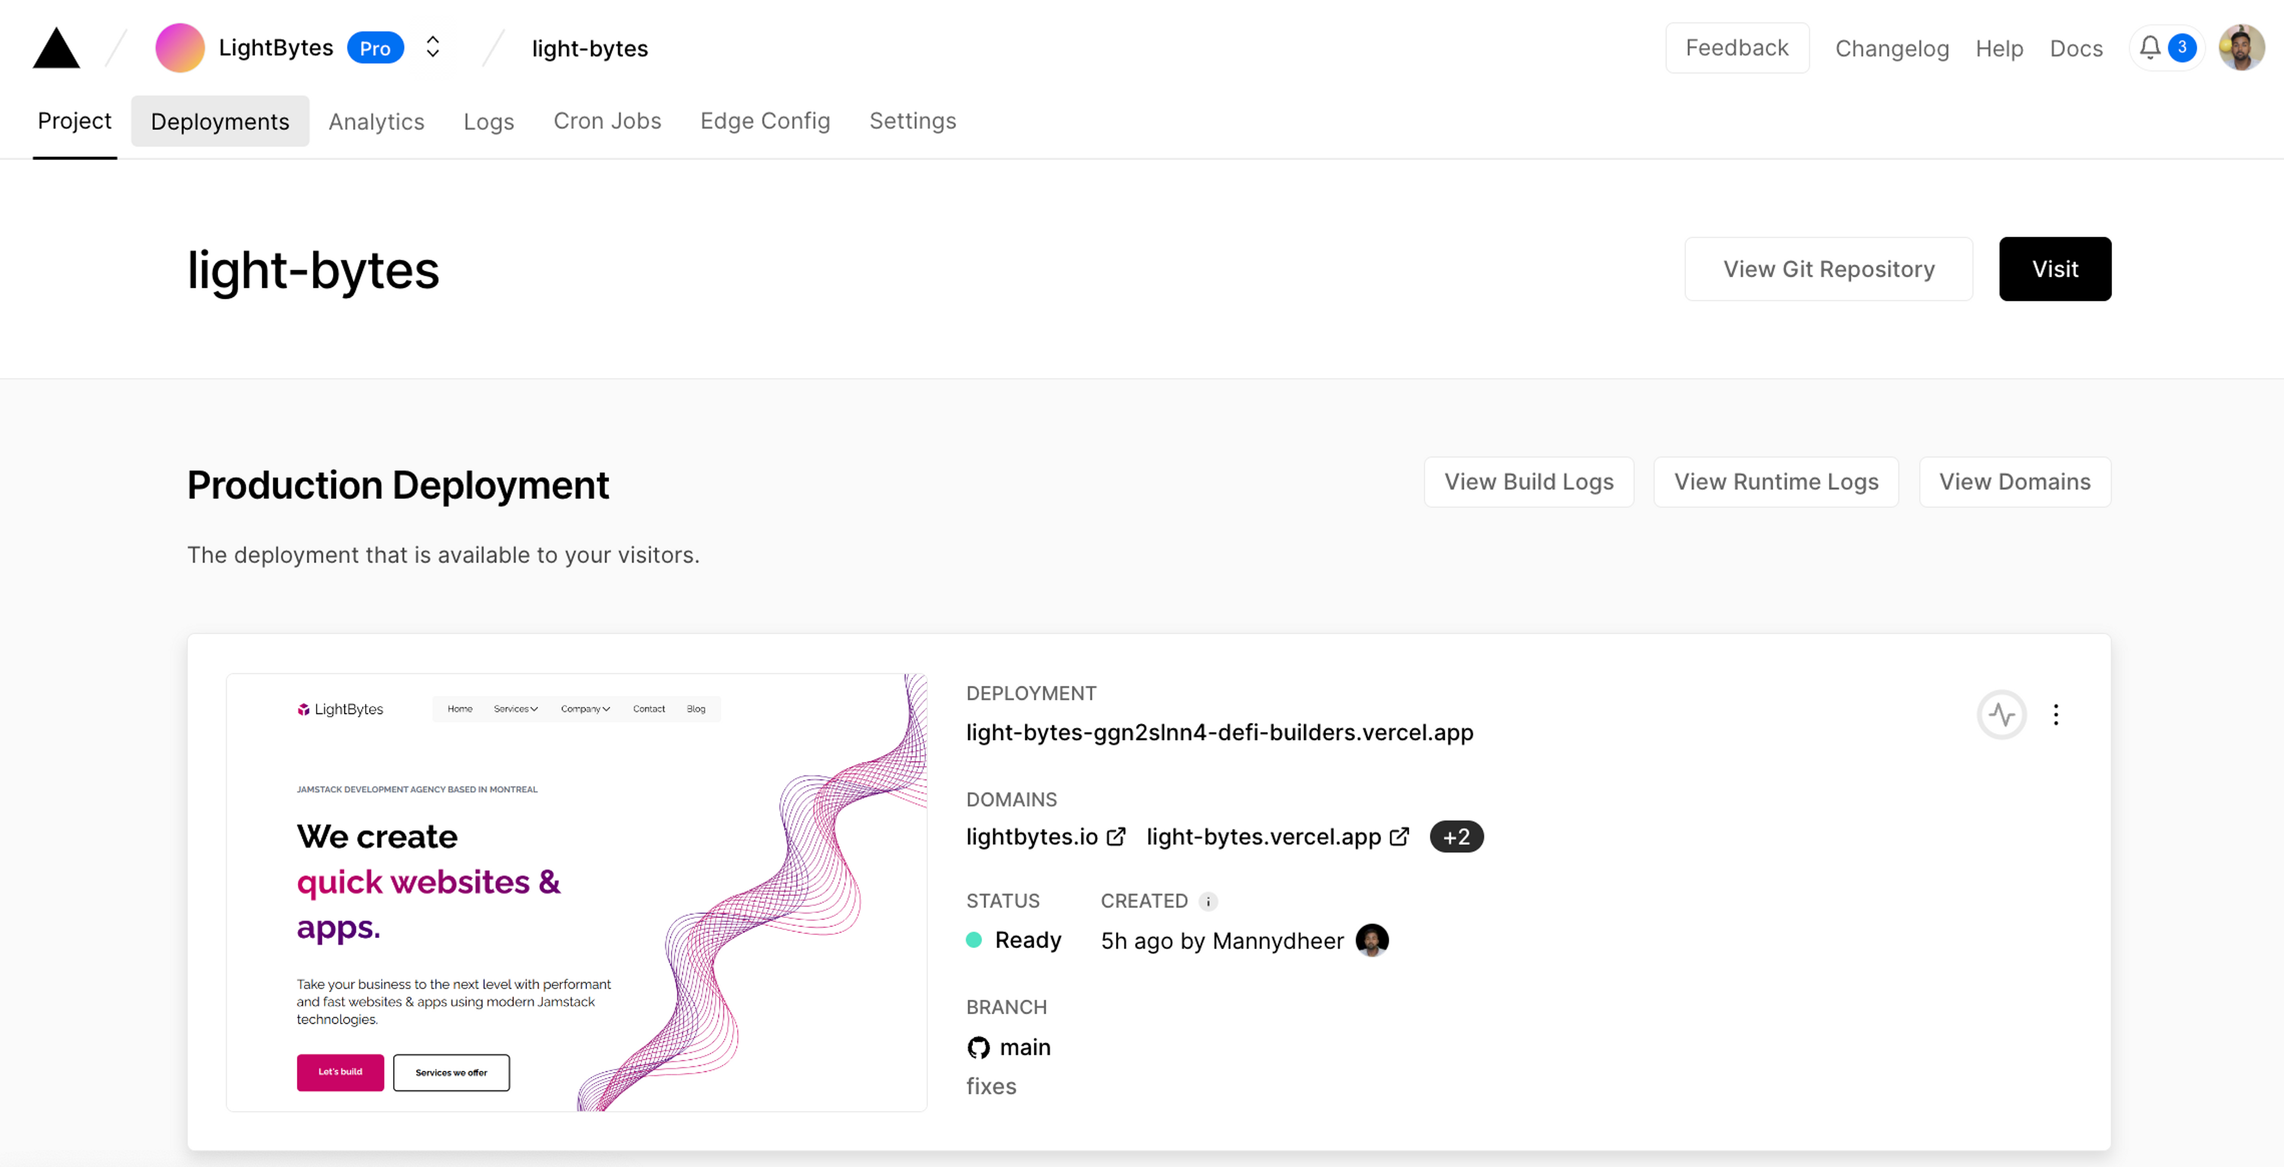Viewport: 2284px width, 1167px height.
Task: Open the deployment three-dot options menu
Action: coord(2055,715)
